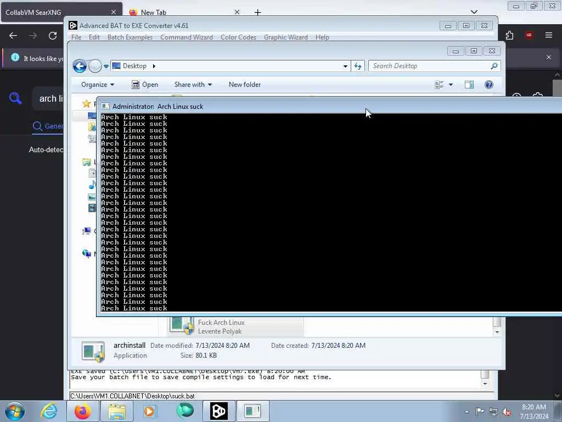Open the Windows Start menu
This screenshot has height=422, width=562.
point(15,411)
